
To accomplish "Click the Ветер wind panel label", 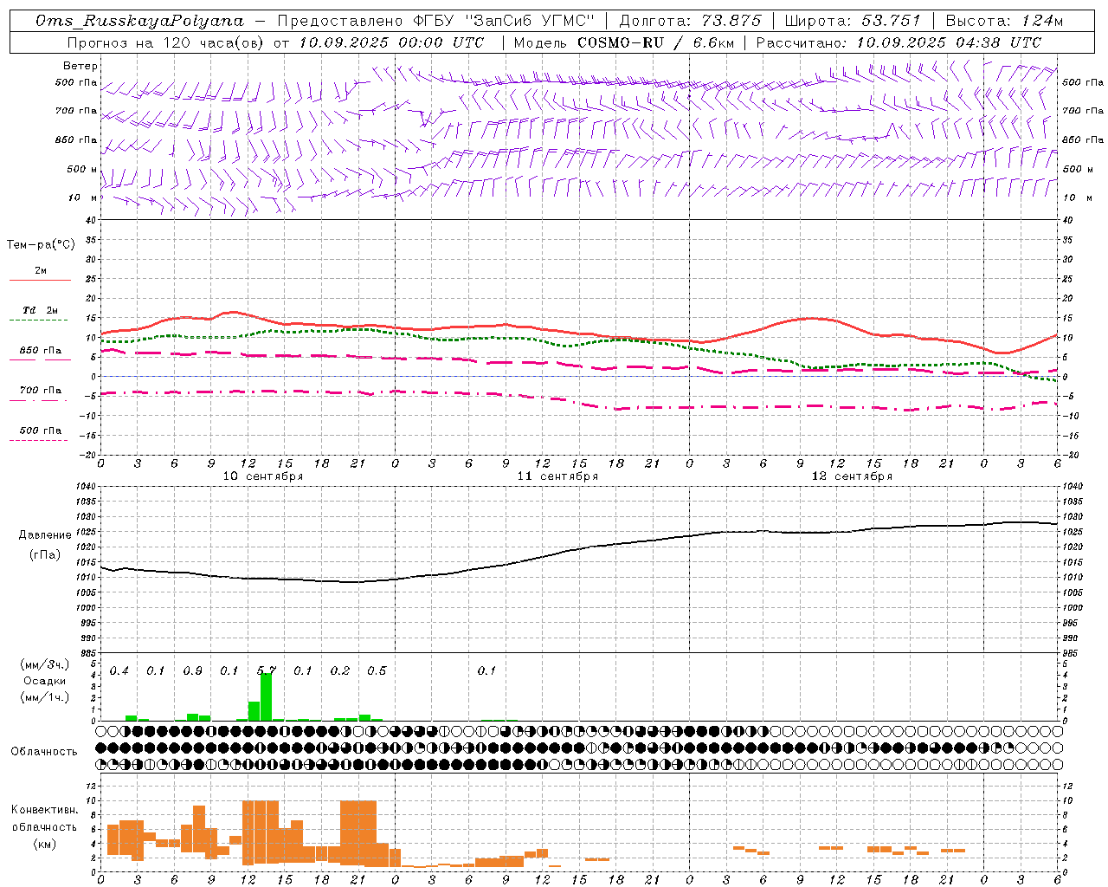I will 80,66.
